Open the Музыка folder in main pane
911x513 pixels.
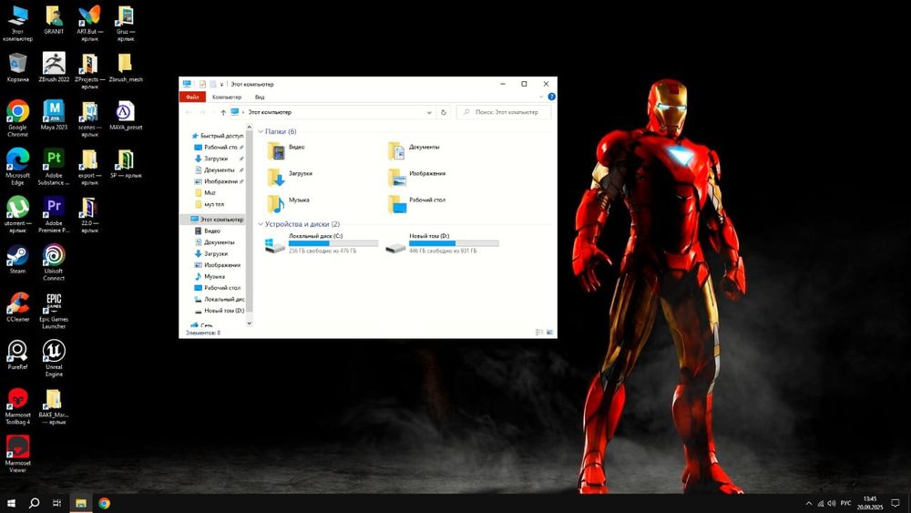pyautogui.click(x=289, y=202)
